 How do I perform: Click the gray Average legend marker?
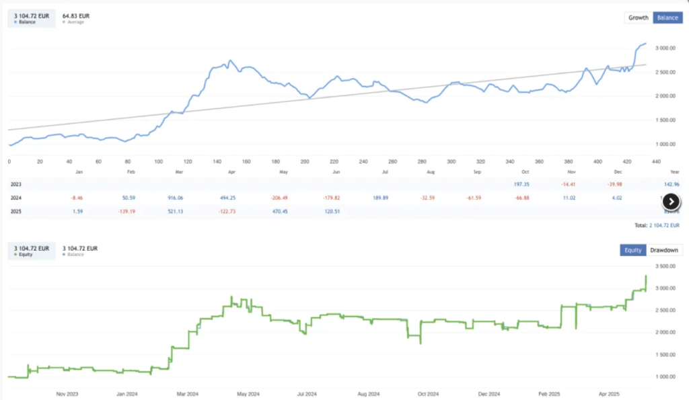tap(63, 22)
